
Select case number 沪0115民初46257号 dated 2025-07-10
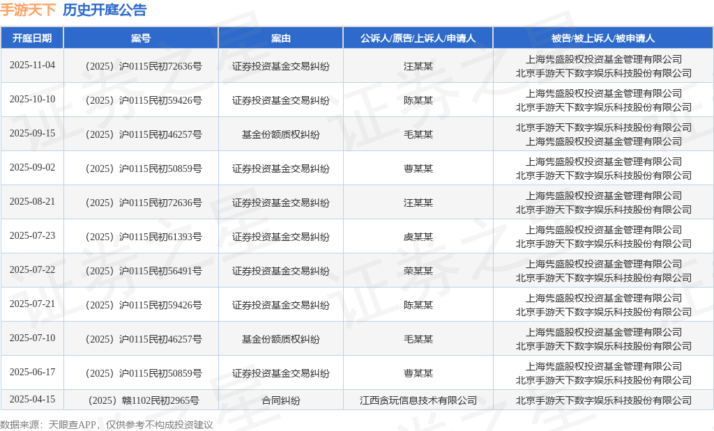tap(144, 339)
